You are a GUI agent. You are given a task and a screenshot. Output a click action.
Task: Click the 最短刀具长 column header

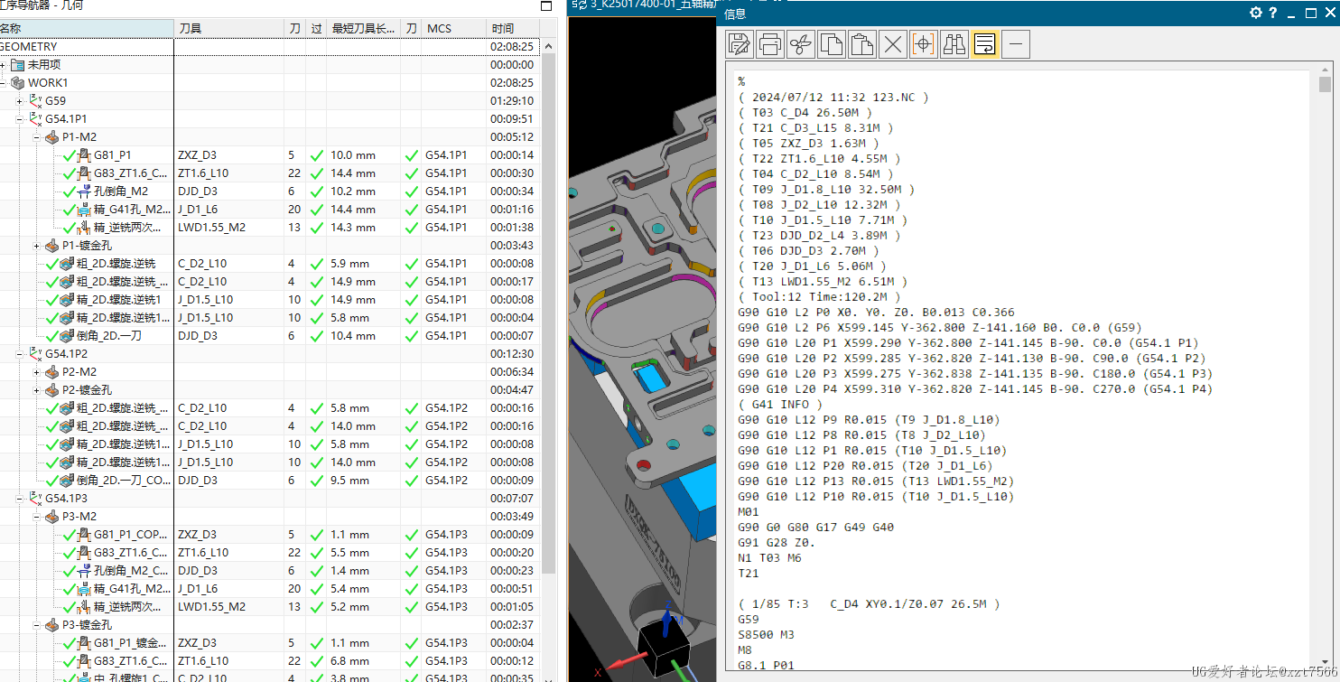[x=365, y=29]
